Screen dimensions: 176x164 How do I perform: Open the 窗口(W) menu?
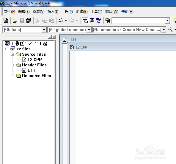click(111, 12)
